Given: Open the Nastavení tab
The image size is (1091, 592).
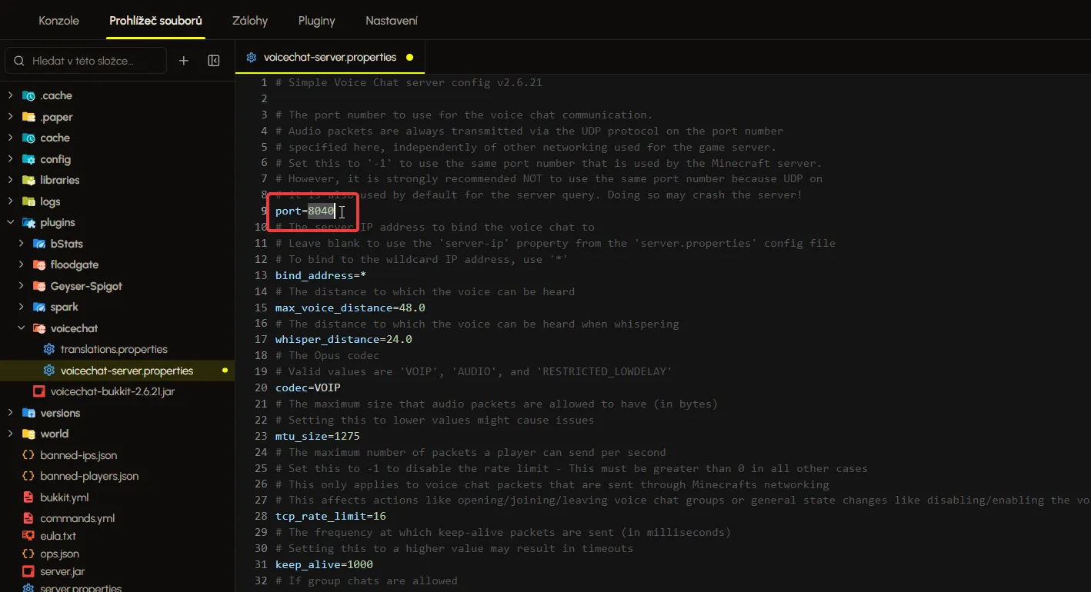Looking at the screenshot, I should coord(392,21).
